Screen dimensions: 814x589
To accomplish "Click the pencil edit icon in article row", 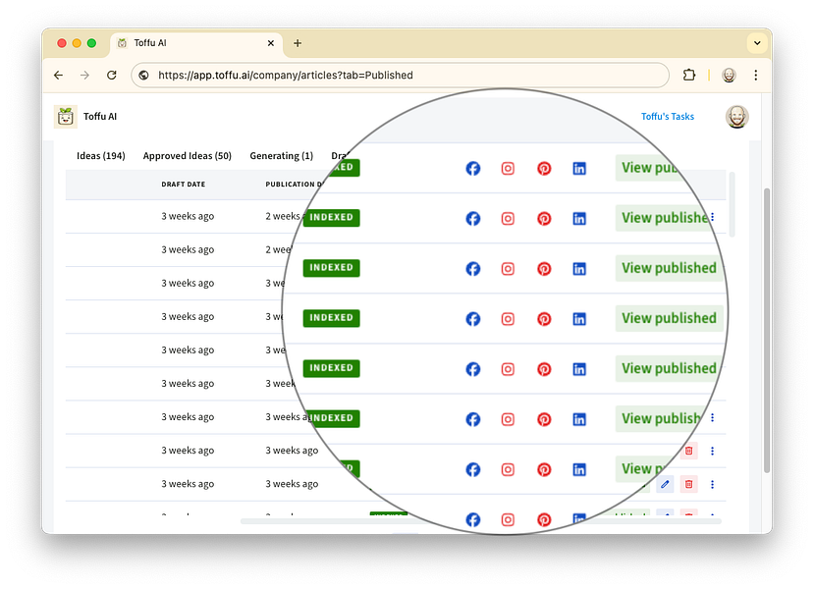I will click(665, 484).
